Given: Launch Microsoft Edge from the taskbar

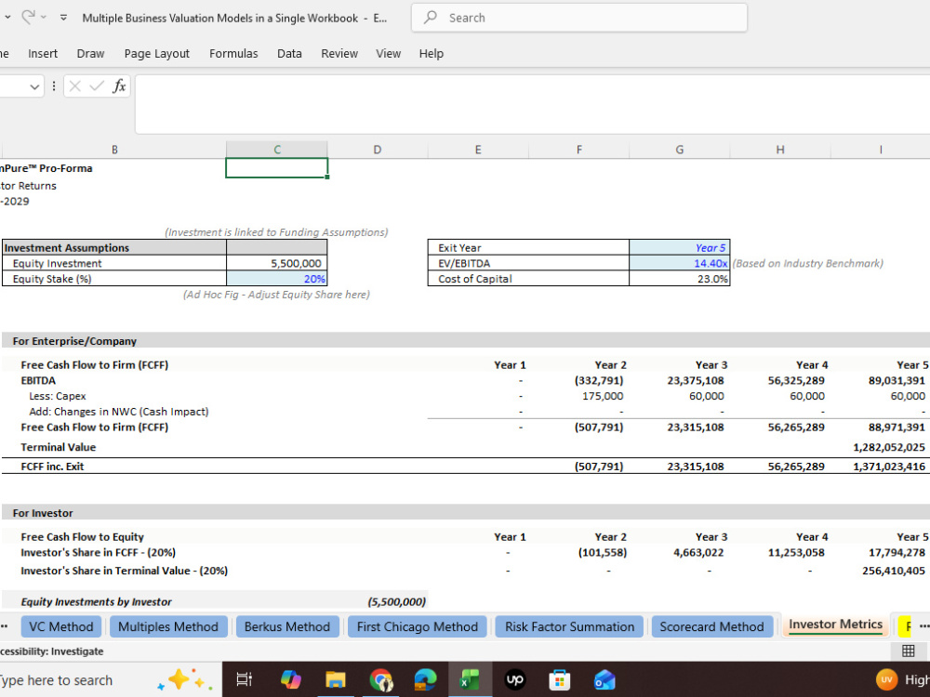Looking at the screenshot, I should (x=425, y=680).
